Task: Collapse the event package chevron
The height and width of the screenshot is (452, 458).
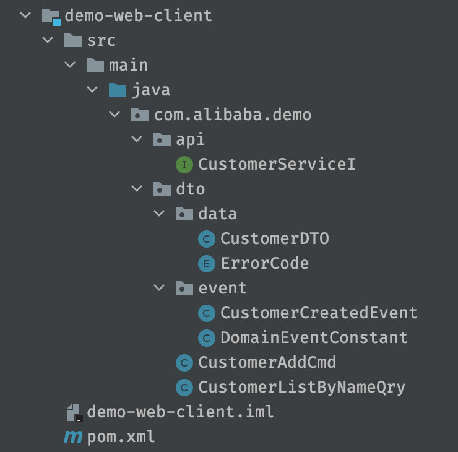Action: pyautogui.click(x=159, y=287)
